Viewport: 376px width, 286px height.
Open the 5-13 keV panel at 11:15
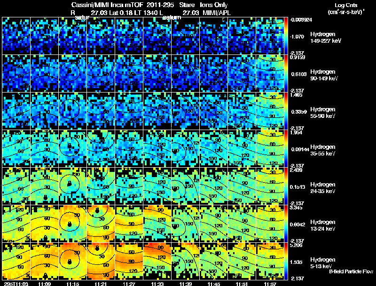click(72, 262)
